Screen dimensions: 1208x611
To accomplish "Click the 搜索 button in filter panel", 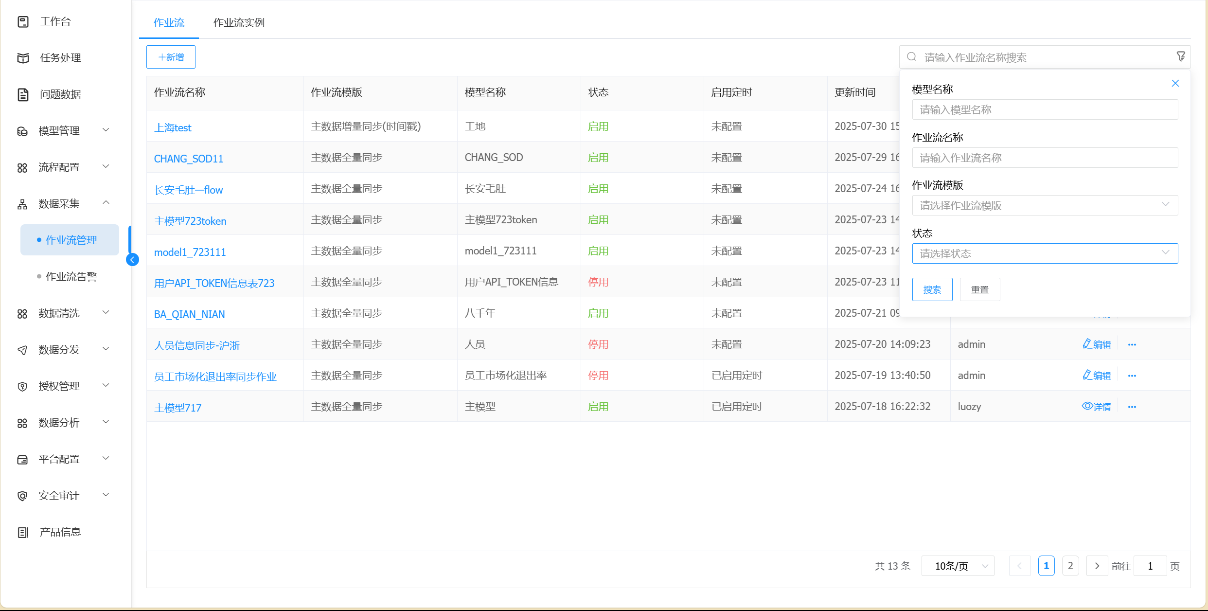I will point(932,290).
